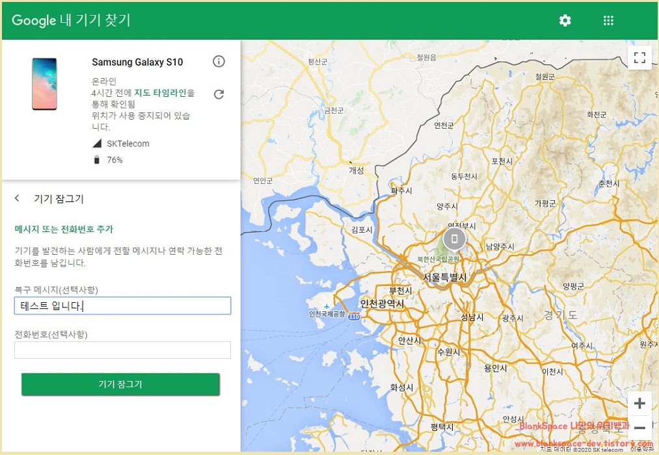Click the Google 내 기기 찾기 logo
This screenshot has width=659, height=455.
click(71, 20)
